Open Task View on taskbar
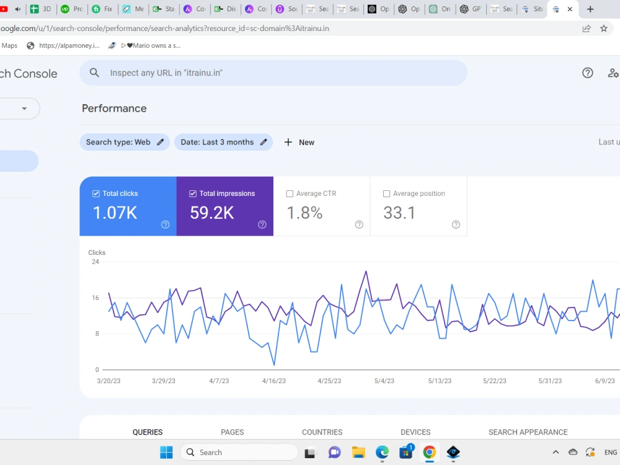This screenshot has height=465, width=620. (x=310, y=452)
